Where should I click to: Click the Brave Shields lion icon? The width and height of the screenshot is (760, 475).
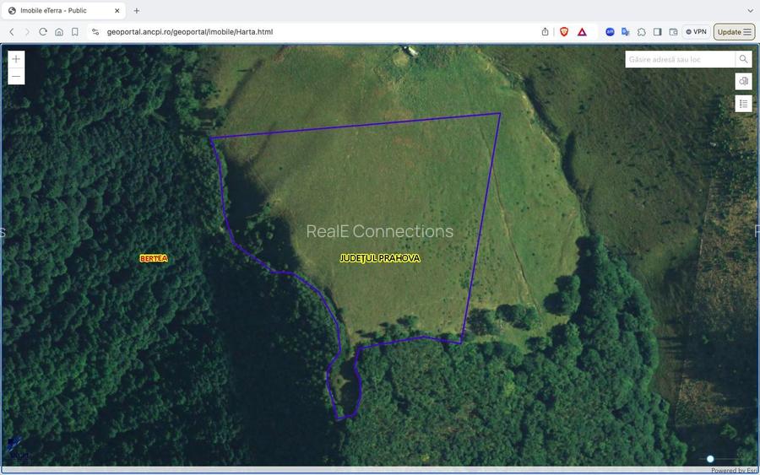point(564,32)
